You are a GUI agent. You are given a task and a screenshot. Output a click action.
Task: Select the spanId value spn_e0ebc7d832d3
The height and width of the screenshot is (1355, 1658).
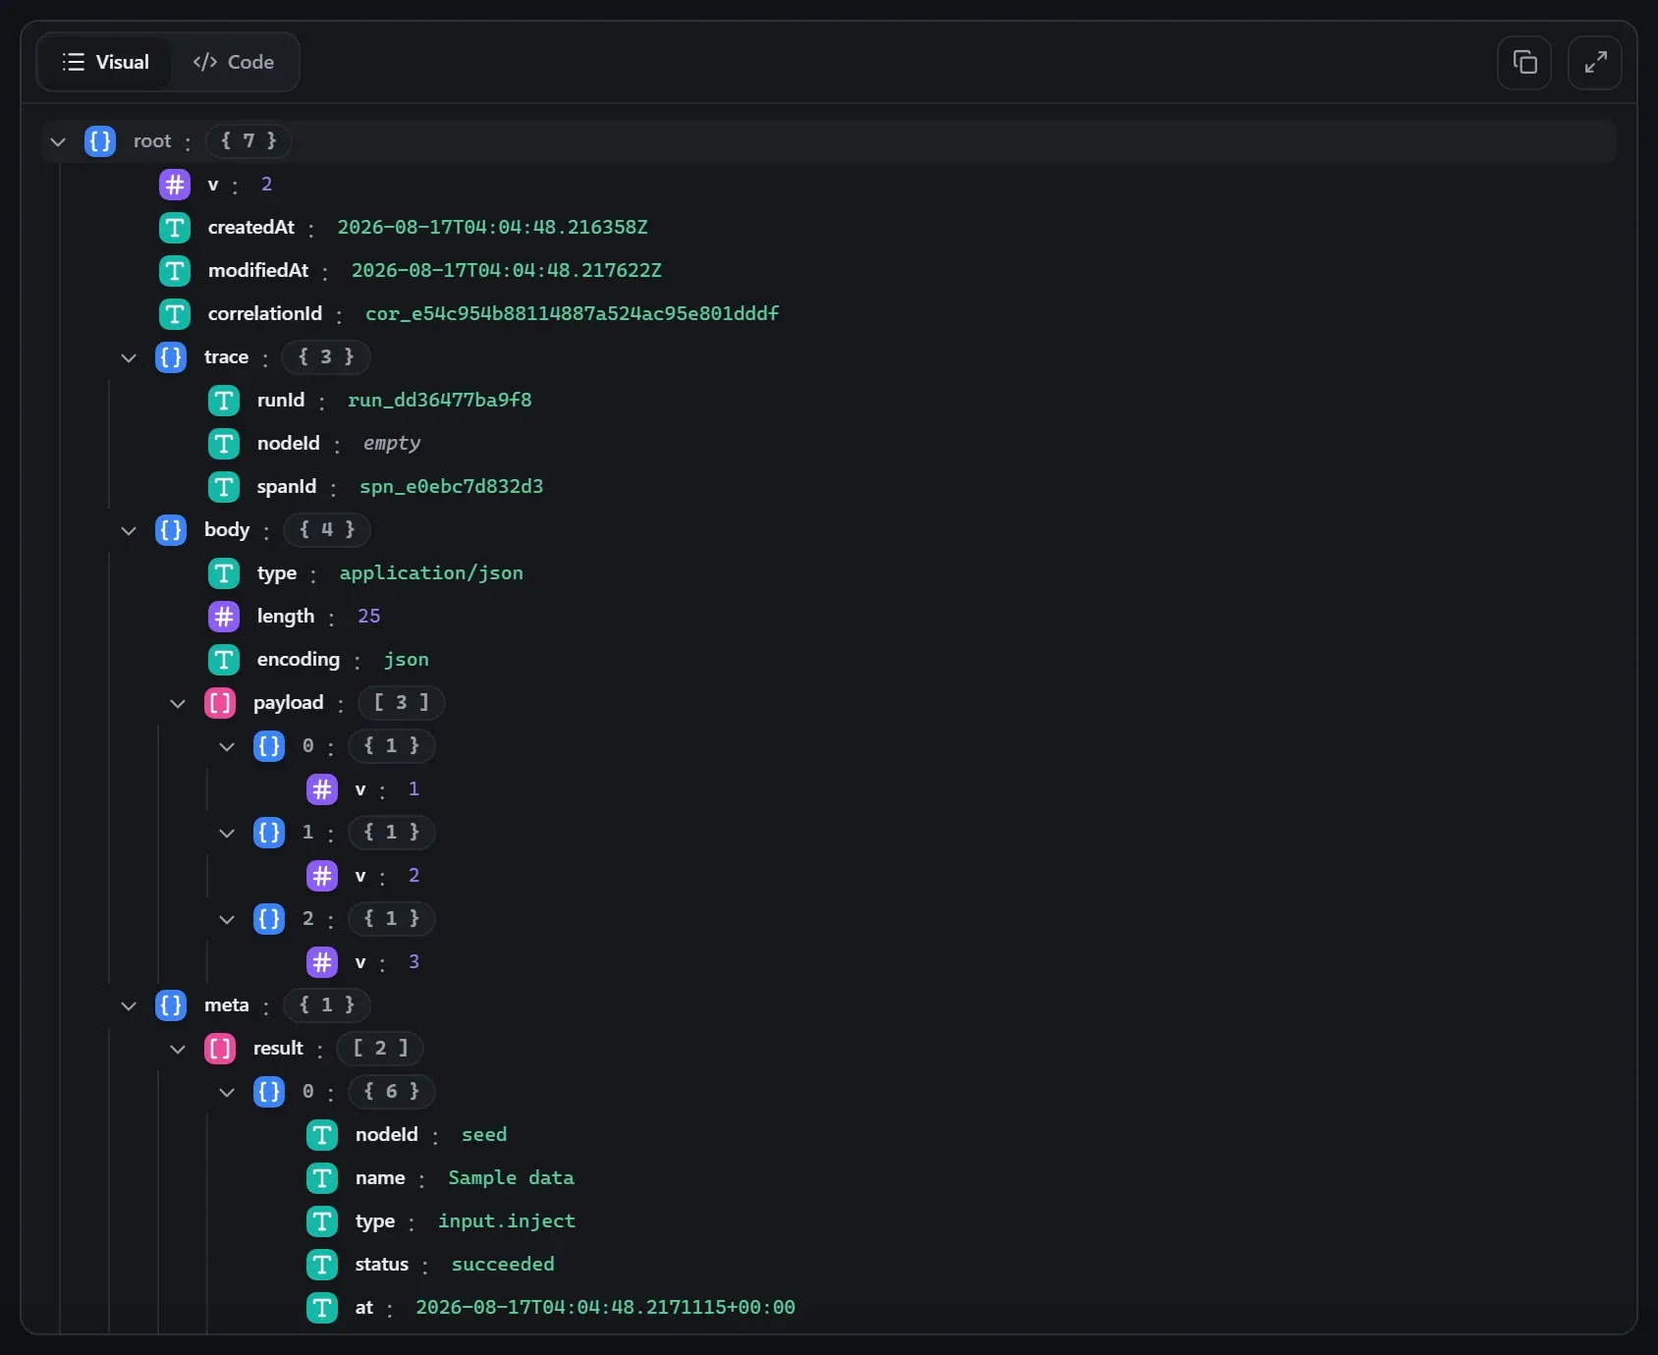[452, 487]
